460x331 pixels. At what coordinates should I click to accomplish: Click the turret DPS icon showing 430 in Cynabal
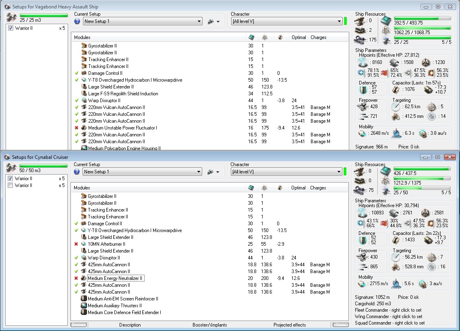pos(362,257)
